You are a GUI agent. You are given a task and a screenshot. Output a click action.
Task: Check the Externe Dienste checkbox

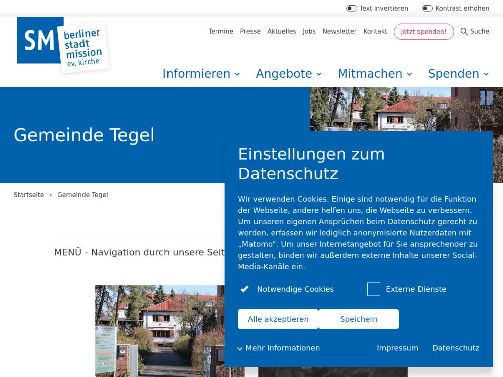click(x=373, y=289)
